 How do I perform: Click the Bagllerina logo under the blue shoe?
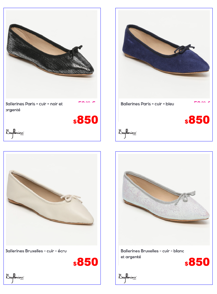click(x=127, y=133)
